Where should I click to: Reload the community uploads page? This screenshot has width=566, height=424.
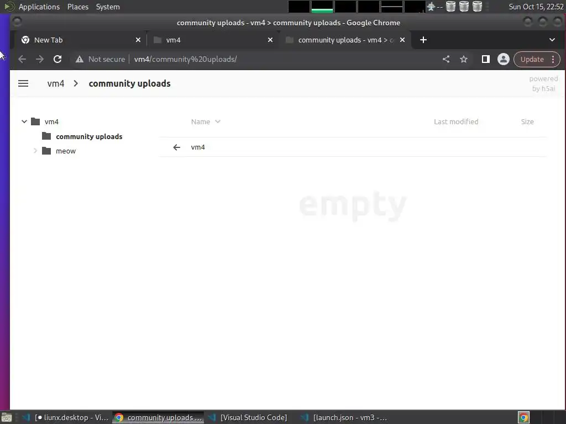(x=57, y=59)
